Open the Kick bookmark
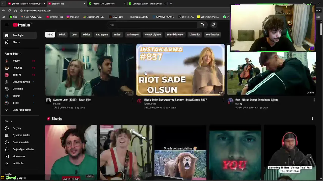Image resolution: width=323 pixels, height=181 pixels. pyautogui.click(x=13, y=17)
